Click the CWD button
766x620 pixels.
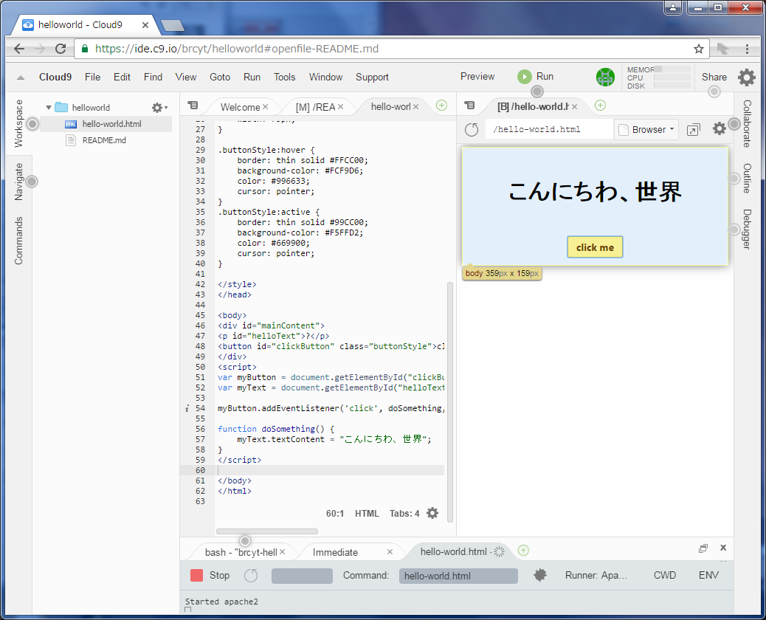665,575
